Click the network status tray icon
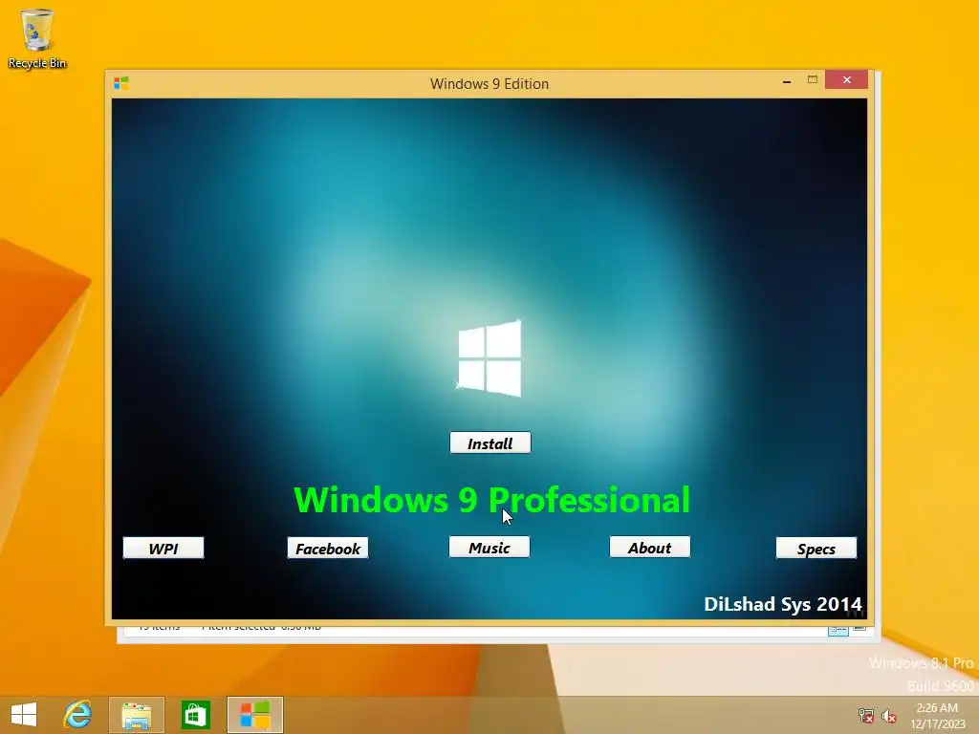Viewport: 979px width, 734px height. [866, 715]
